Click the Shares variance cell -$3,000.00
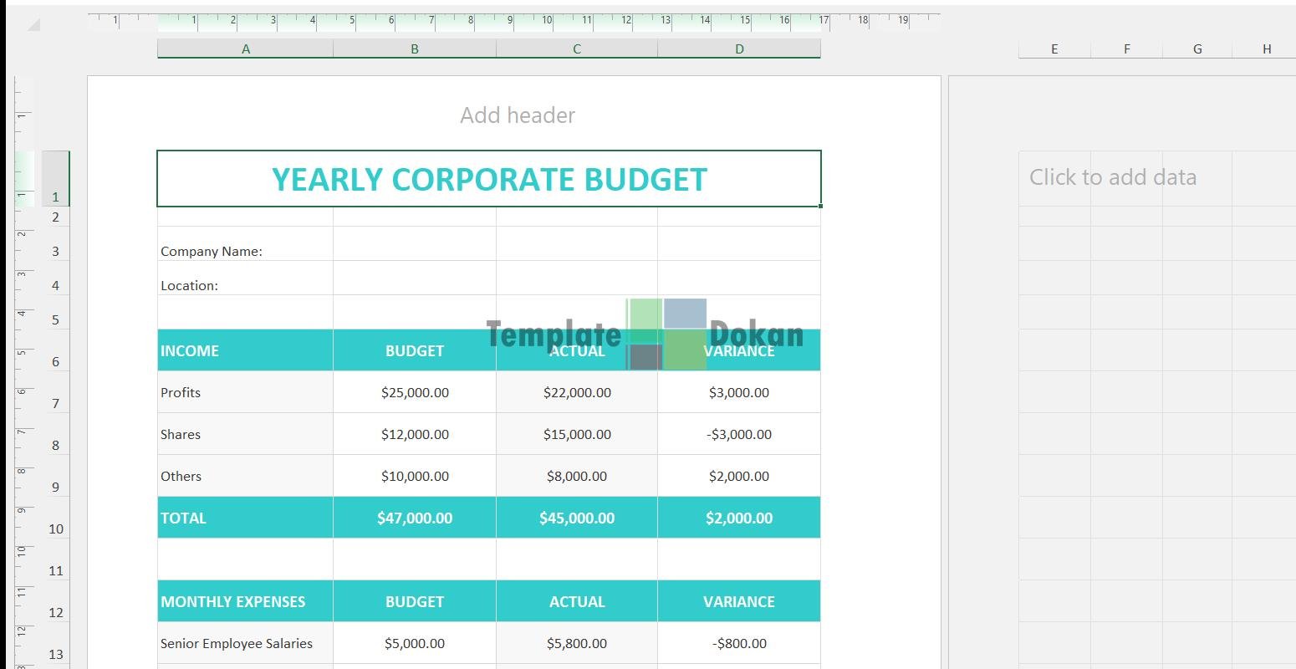 (738, 434)
